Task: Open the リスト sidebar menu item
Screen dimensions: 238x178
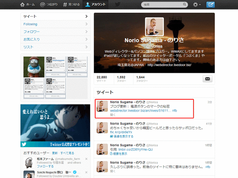Action: click(56, 47)
